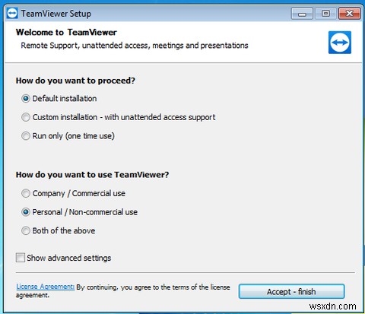Image resolution: width=365 pixels, height=314 pixels.
Task: Click the TeamViewer title bar icon
Action: 12,14
